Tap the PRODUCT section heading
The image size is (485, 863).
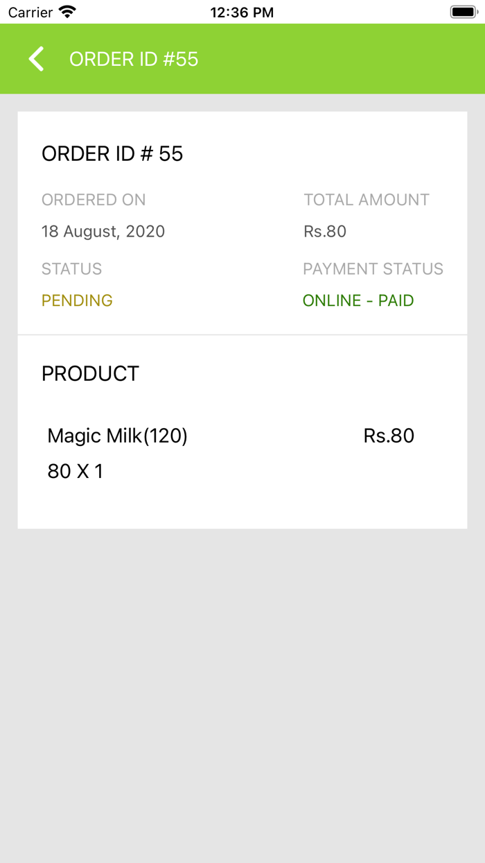(x=90, y=373)
